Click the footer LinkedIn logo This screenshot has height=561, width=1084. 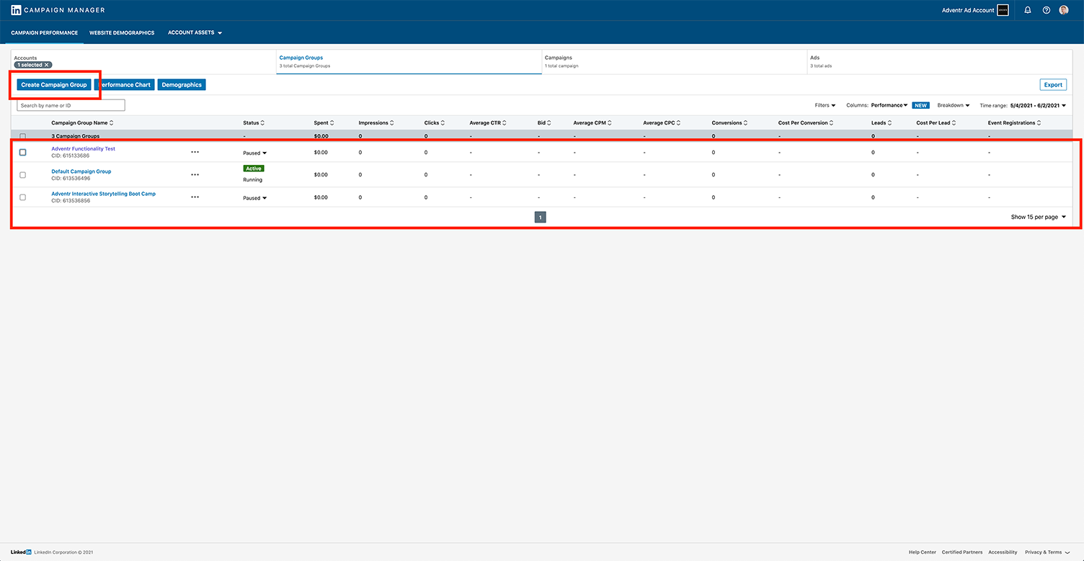21,552
